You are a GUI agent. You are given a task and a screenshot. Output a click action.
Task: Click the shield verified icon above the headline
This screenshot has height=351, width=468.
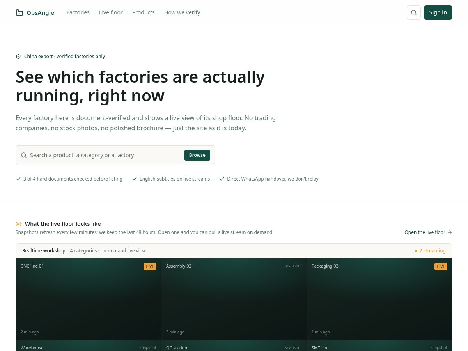coord(18,57)
